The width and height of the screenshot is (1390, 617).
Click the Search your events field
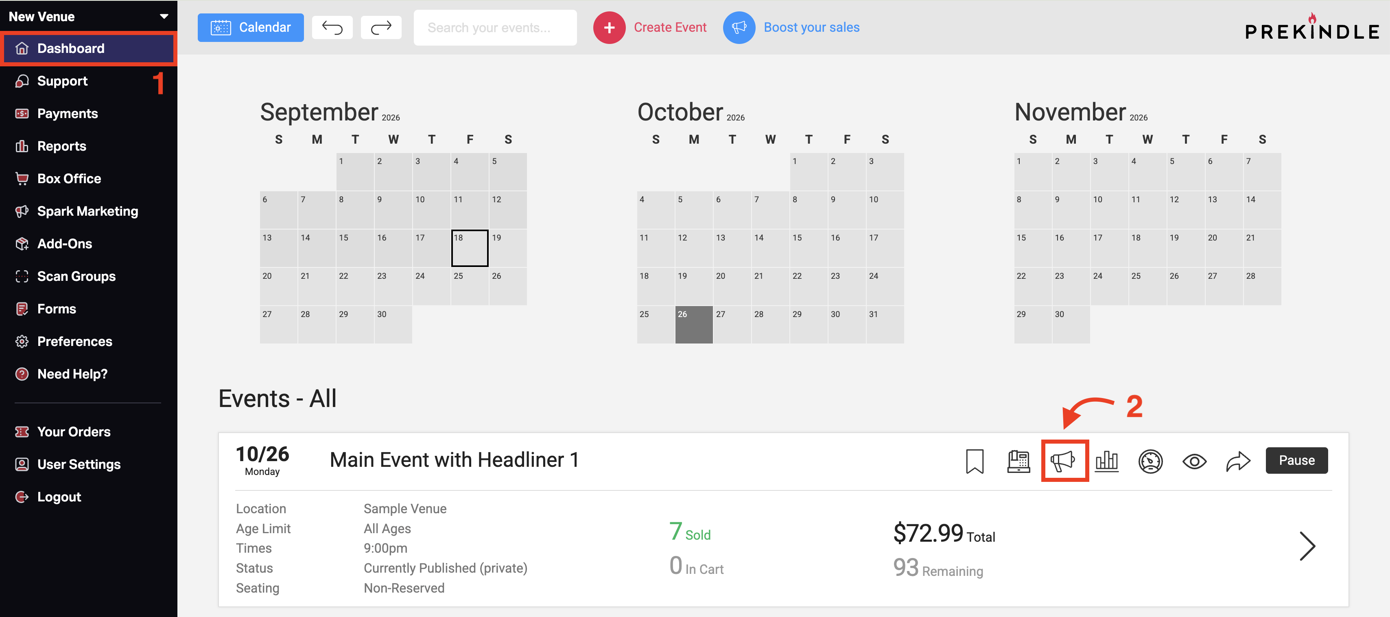click(x=495, y=28)
